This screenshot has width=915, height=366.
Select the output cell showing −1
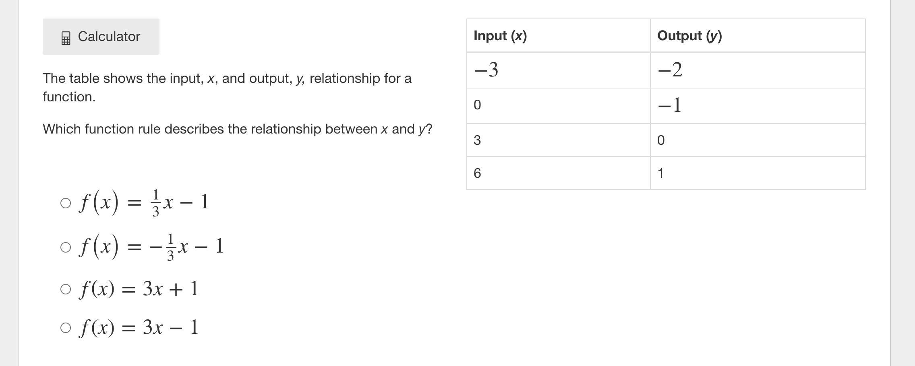[x=758, y=106]
